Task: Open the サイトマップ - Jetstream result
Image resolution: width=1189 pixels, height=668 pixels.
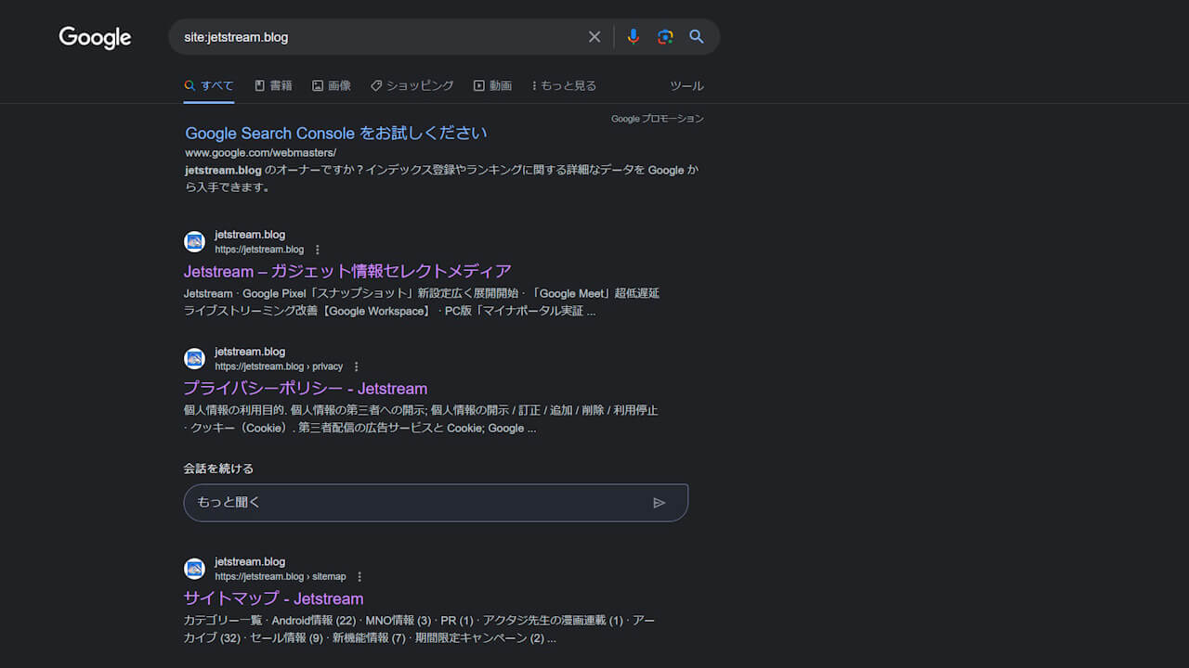Action: point(273,597)
